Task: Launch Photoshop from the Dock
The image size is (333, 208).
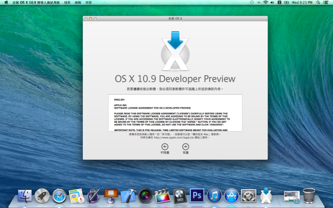Action: [x=197, y=196]
